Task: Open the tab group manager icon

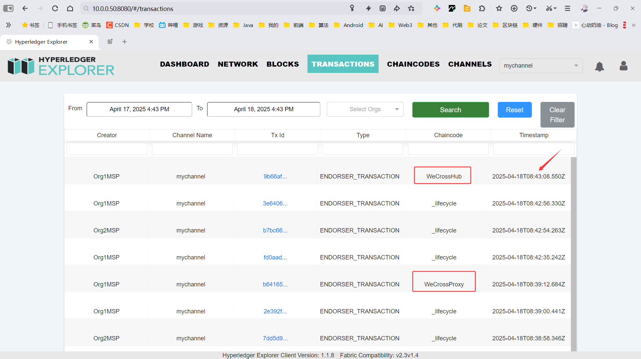Action: click(110, 42)
